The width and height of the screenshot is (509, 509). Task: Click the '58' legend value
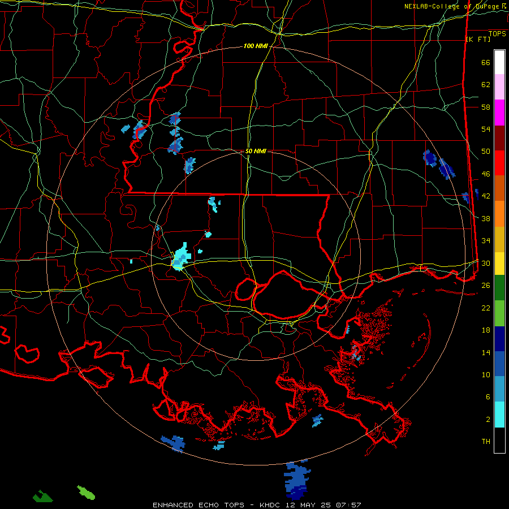tap(486, 107)
